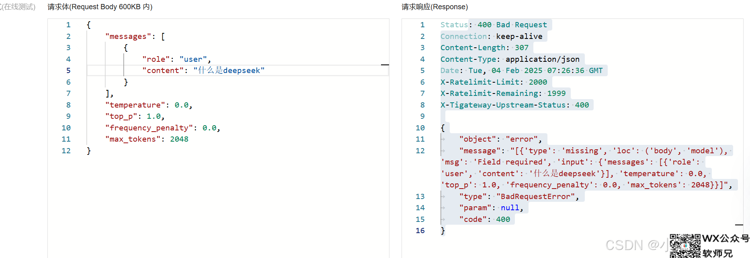Click "object": "error" in the response

(x=500, y=139)
